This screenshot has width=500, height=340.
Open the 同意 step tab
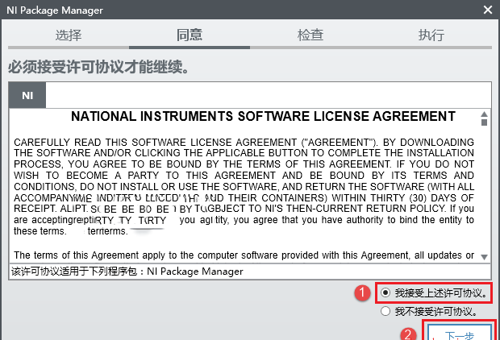click(190, 35)
